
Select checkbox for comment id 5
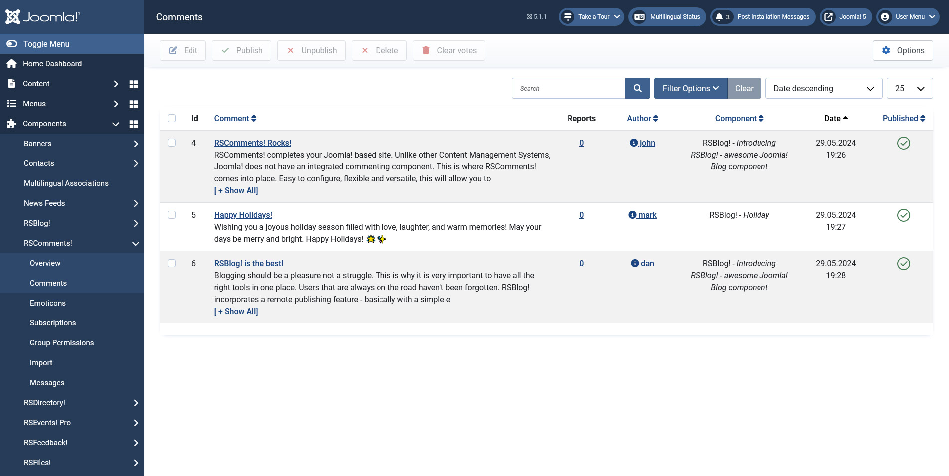(172, 215)
